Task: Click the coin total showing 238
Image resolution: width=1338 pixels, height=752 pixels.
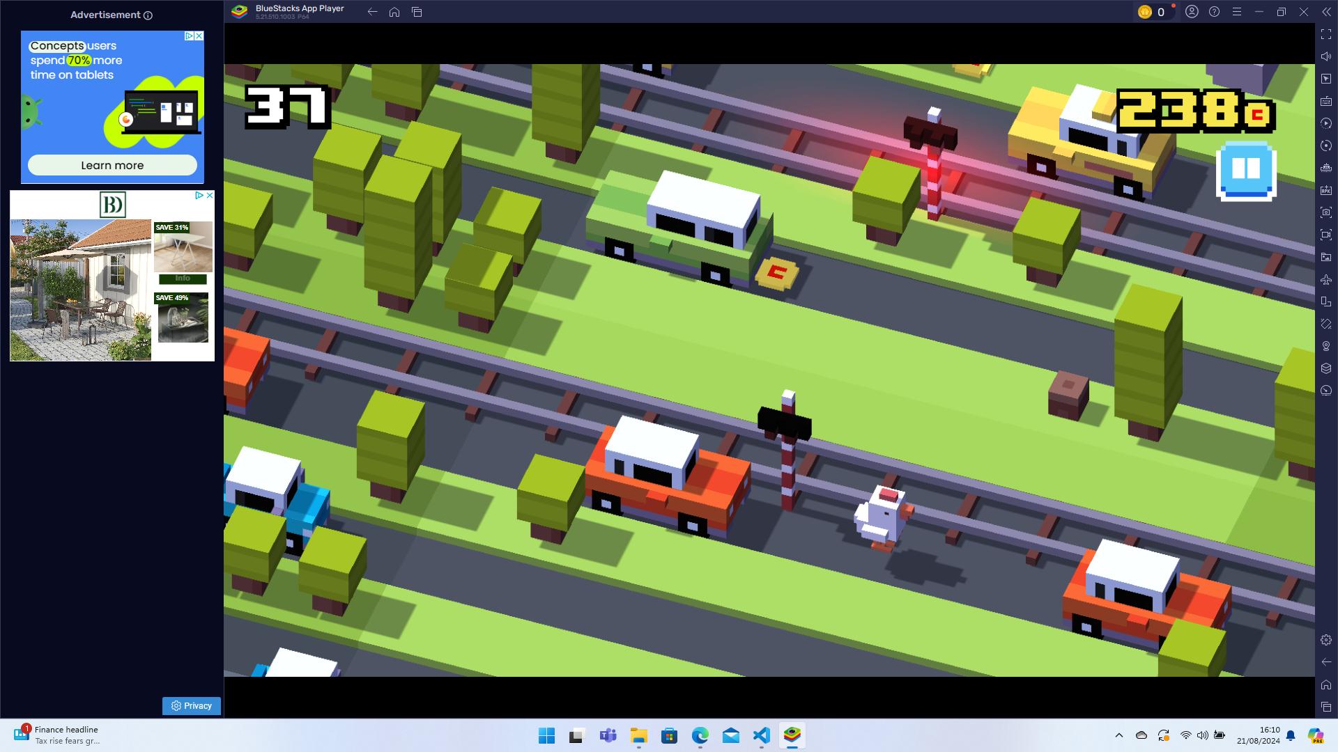Action: pos(1196,111)
